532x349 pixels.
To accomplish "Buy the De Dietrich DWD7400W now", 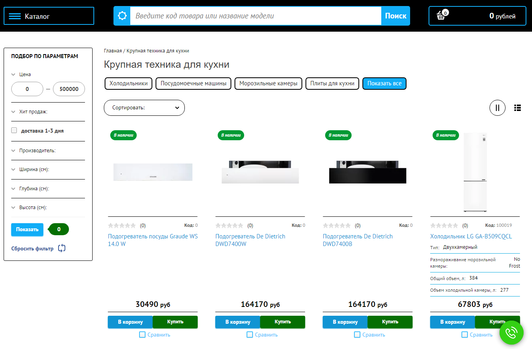I will (x=283, y=322).
